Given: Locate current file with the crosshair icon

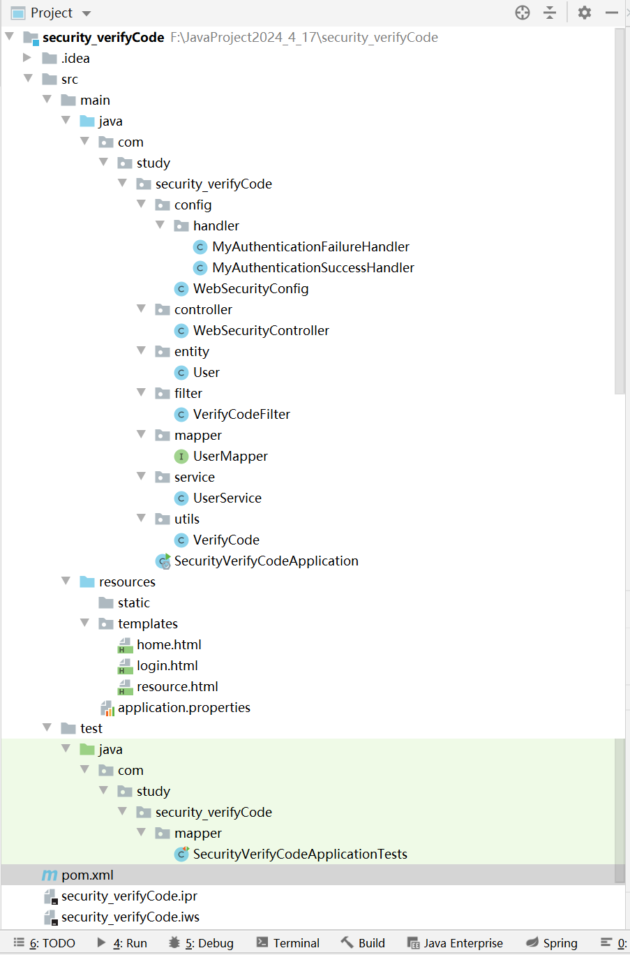Looking at the screenshot, I should pyautogui.click(x=522, y=13).
